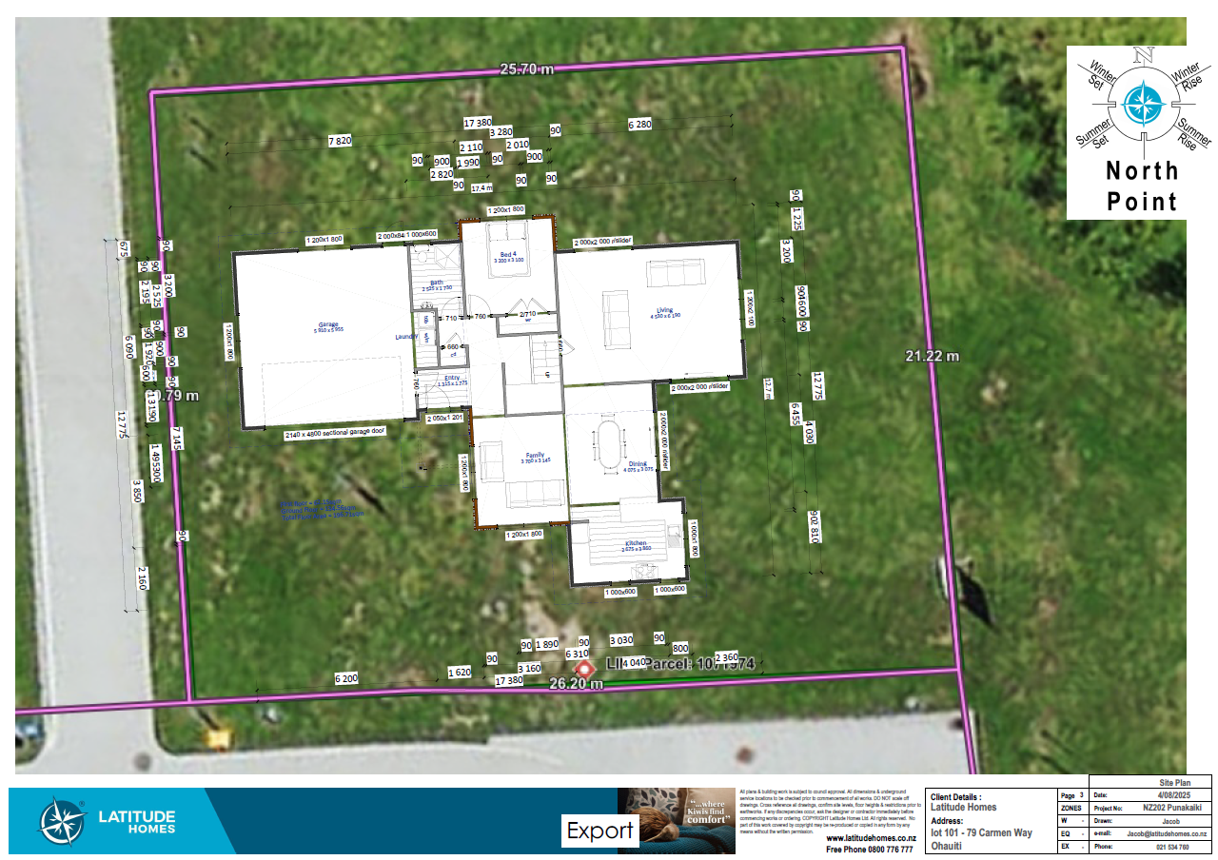Select the Laundry label
Screen dimensions: 1218x860
pos(407,337)
